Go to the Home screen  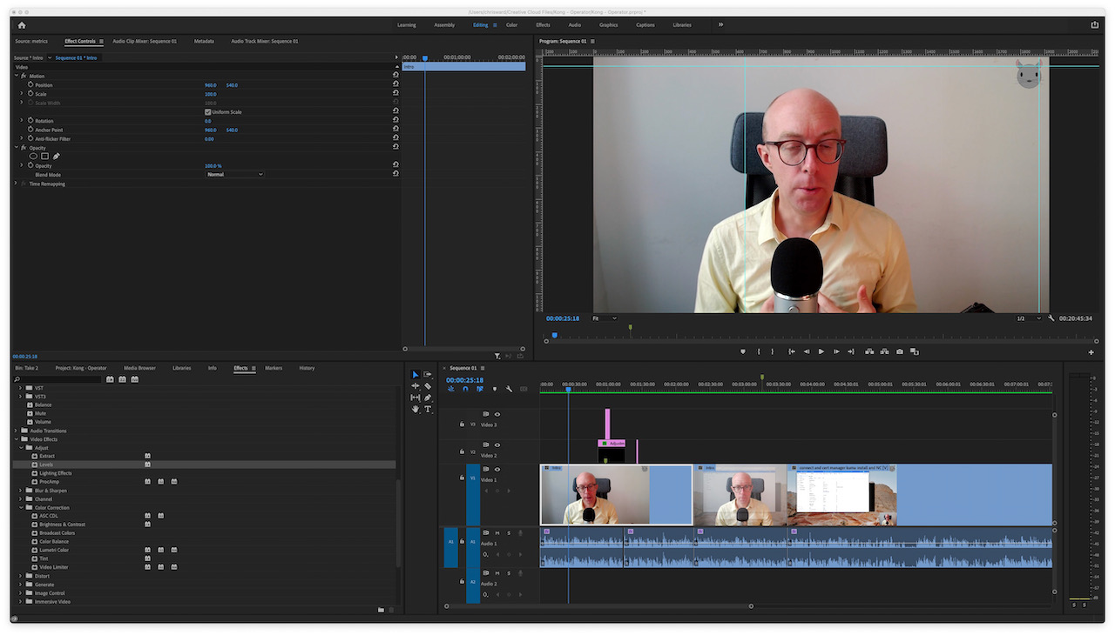pos(22,25)
